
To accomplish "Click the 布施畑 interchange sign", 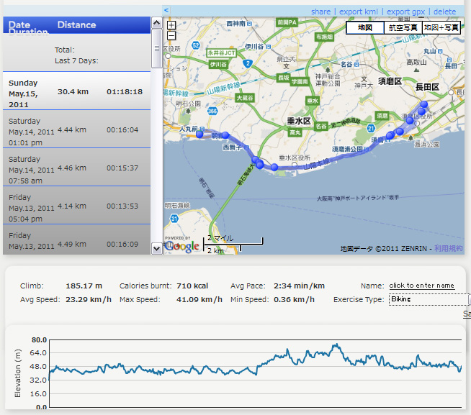I will [324, 37].
